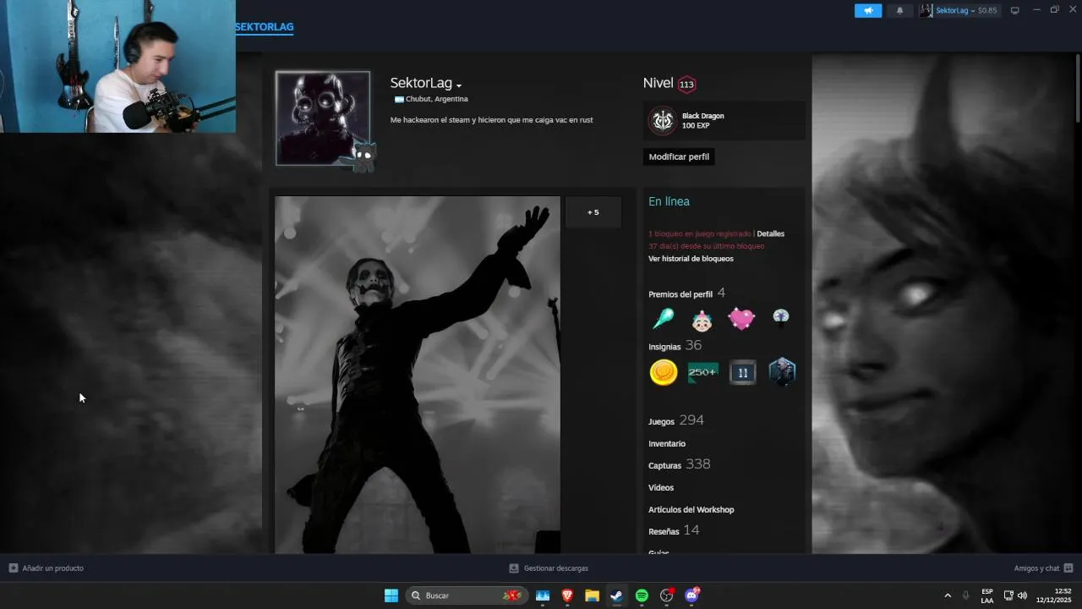Click the Añadir un producto label

tap(53, 568)
